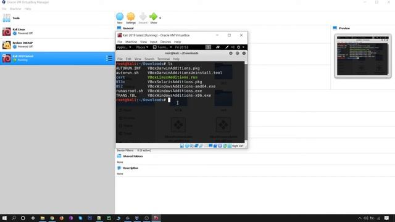The image size is (395, 222).
Task: Click the terminal vertical scrollbar
Action: pos(246,102)
